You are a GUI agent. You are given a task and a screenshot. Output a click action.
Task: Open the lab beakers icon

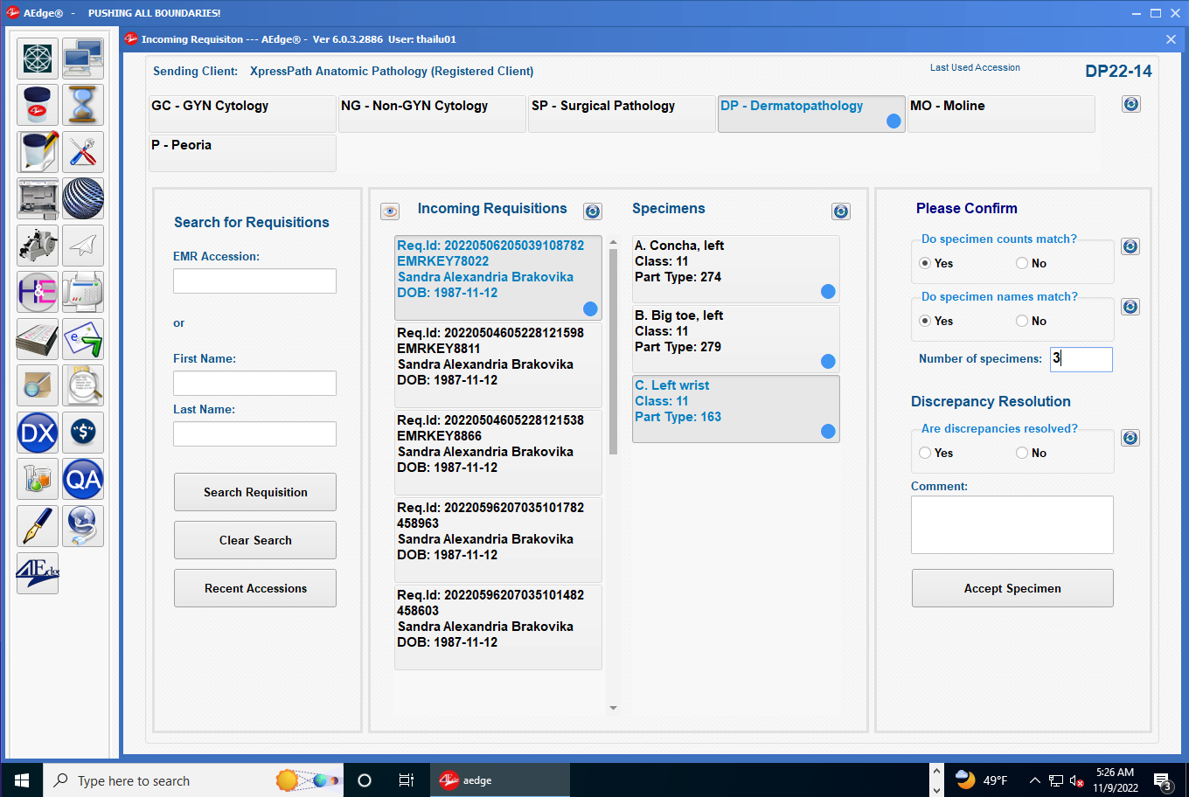(x=38, y=479)
